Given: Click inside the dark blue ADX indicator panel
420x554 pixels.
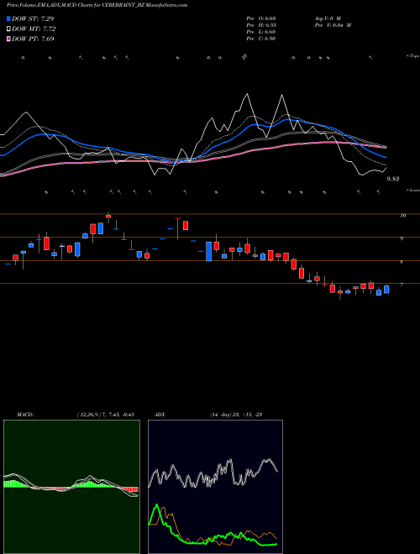Looking at the screenshot, I should [215, 487].
